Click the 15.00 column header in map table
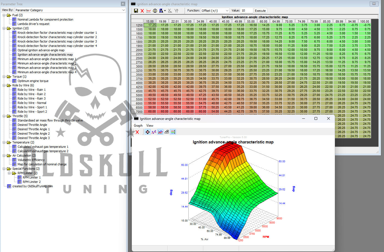The width and height of the screenshot is (384, 252). 150,21
